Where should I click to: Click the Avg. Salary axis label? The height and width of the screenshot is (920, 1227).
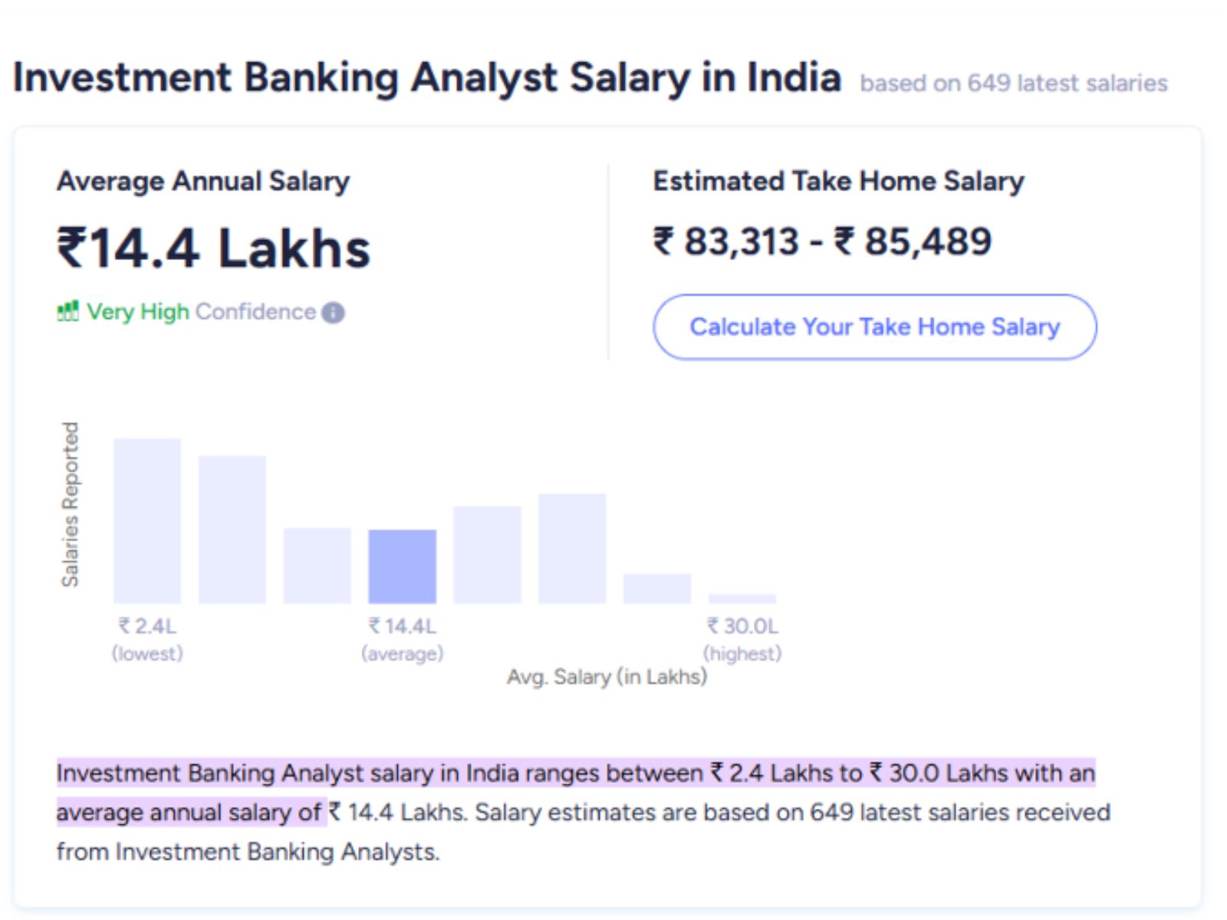pos(607,677)
